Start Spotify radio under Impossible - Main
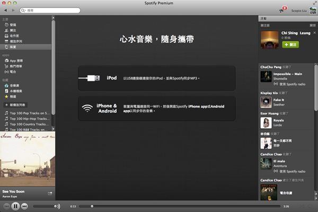 [x=289, y=84]
